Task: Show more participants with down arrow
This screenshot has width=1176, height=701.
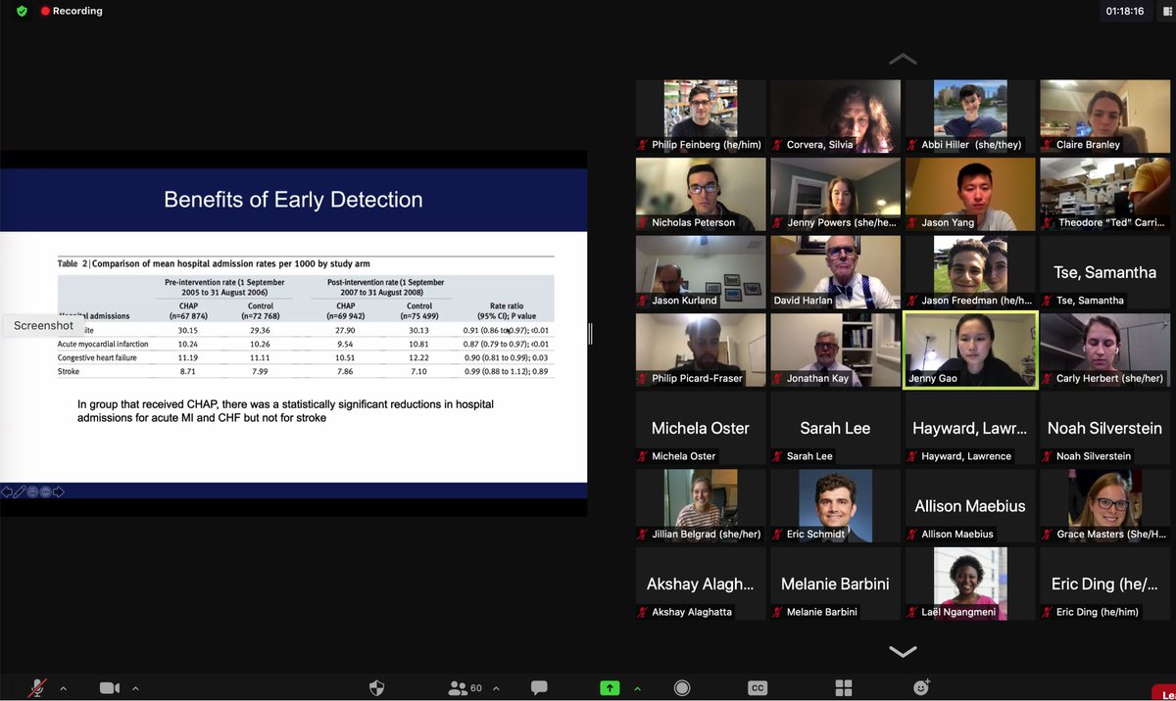Action: click(x=902, y=650)
